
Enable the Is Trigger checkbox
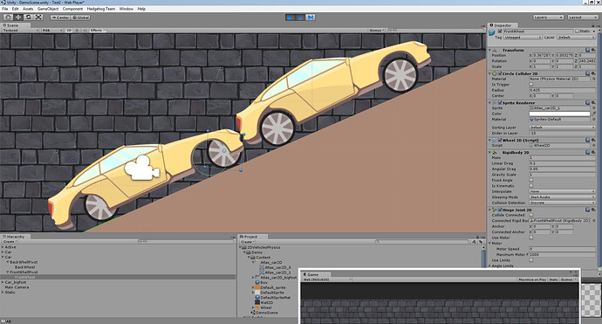[531, 84]
